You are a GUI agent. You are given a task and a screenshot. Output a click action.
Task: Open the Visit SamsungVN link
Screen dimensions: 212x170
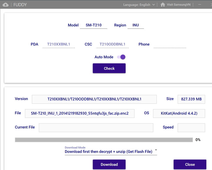[178, 5]
